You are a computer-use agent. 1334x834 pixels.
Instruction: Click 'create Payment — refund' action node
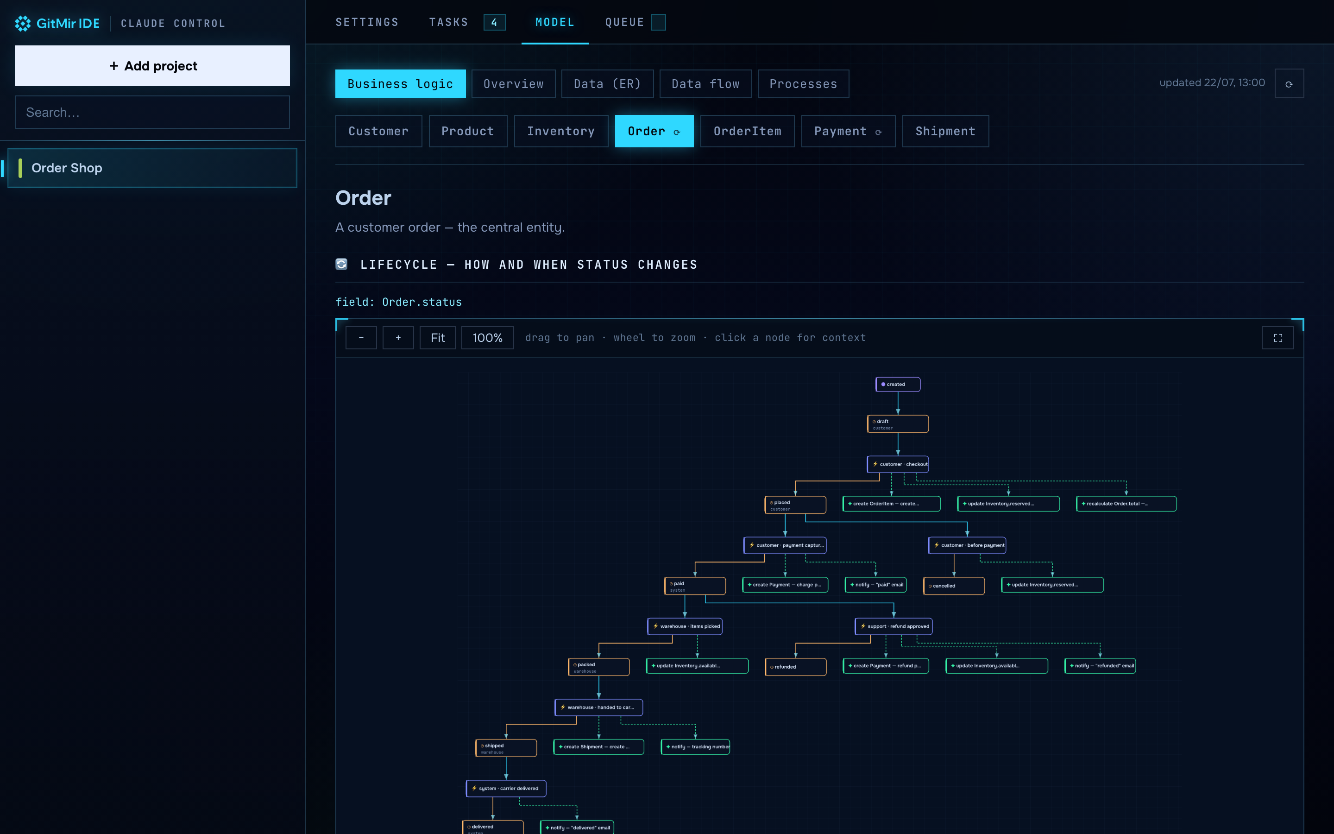tap(886, 666)
